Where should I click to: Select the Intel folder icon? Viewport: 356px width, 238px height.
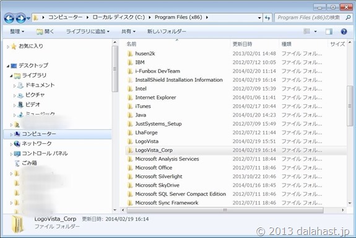(x=130, y=89)
